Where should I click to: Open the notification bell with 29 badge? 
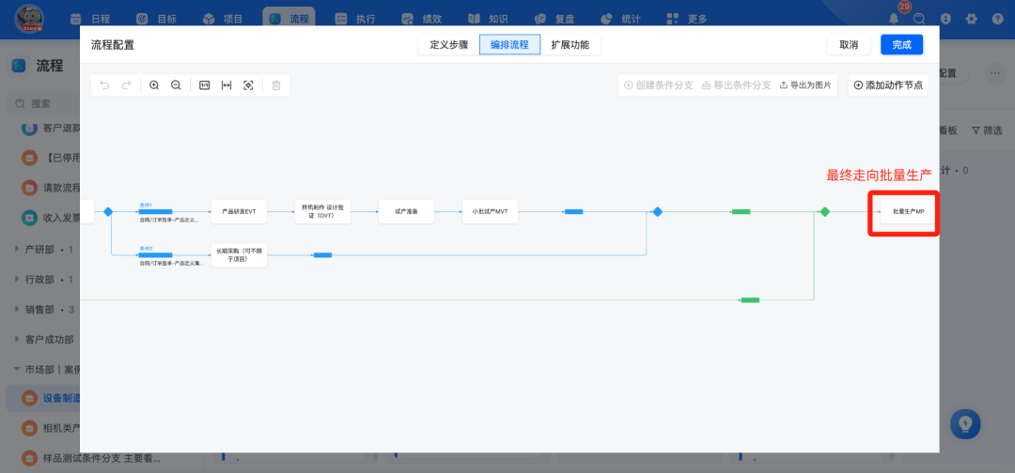pos(894,19)
